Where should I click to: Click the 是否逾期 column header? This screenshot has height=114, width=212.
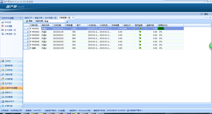point(140,25)
